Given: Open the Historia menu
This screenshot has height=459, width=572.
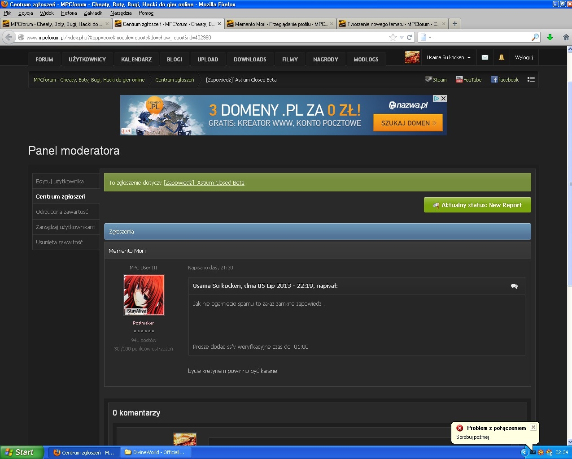Looking at the screenshot, I should tap(69, 13).
